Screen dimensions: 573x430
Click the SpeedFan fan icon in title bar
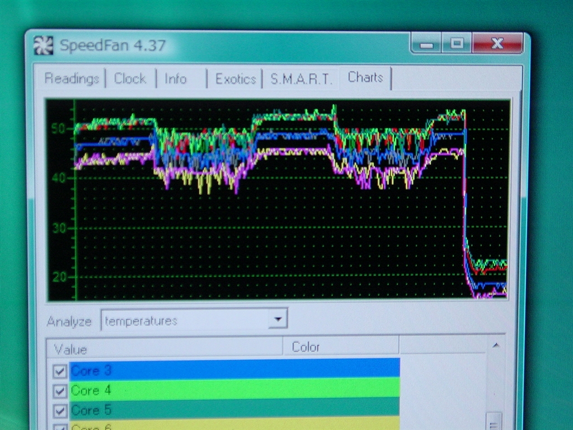[44, 45]
